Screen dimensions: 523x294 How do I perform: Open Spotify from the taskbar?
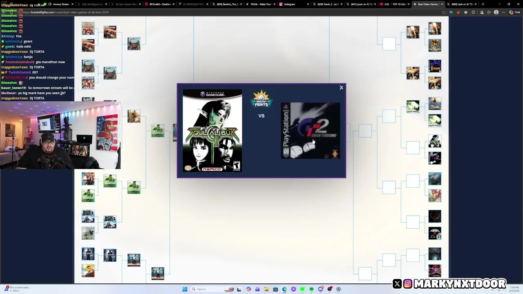311,289
